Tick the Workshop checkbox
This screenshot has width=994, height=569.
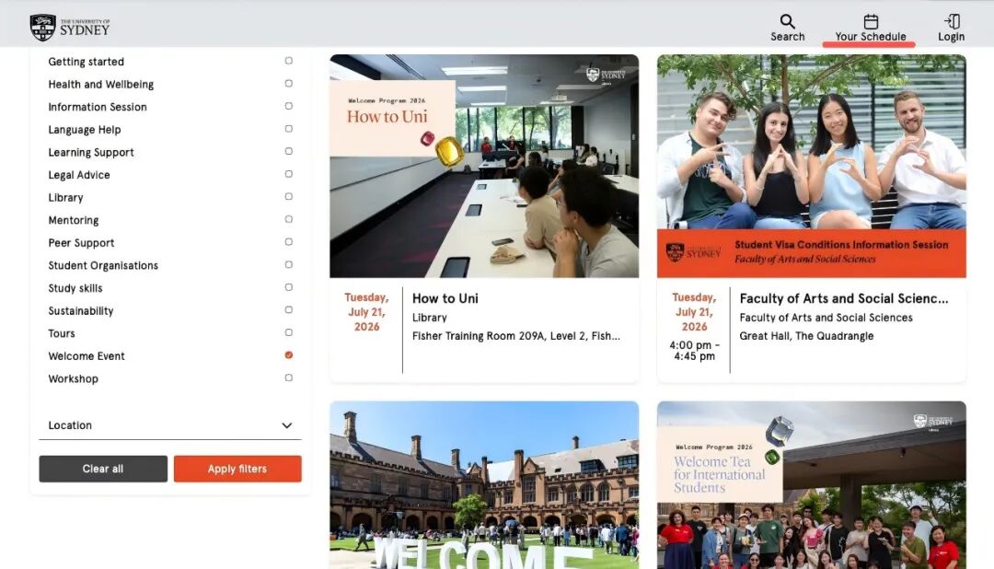pos(288,378)
